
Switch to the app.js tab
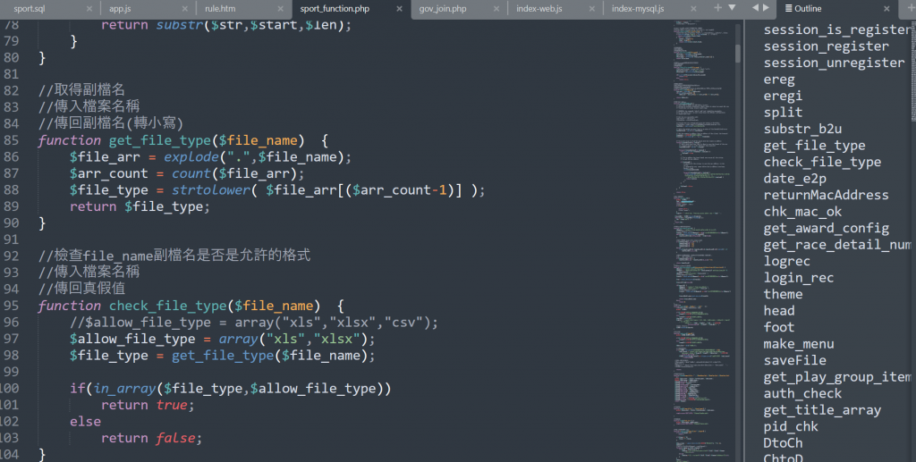(x=120, y=9)
